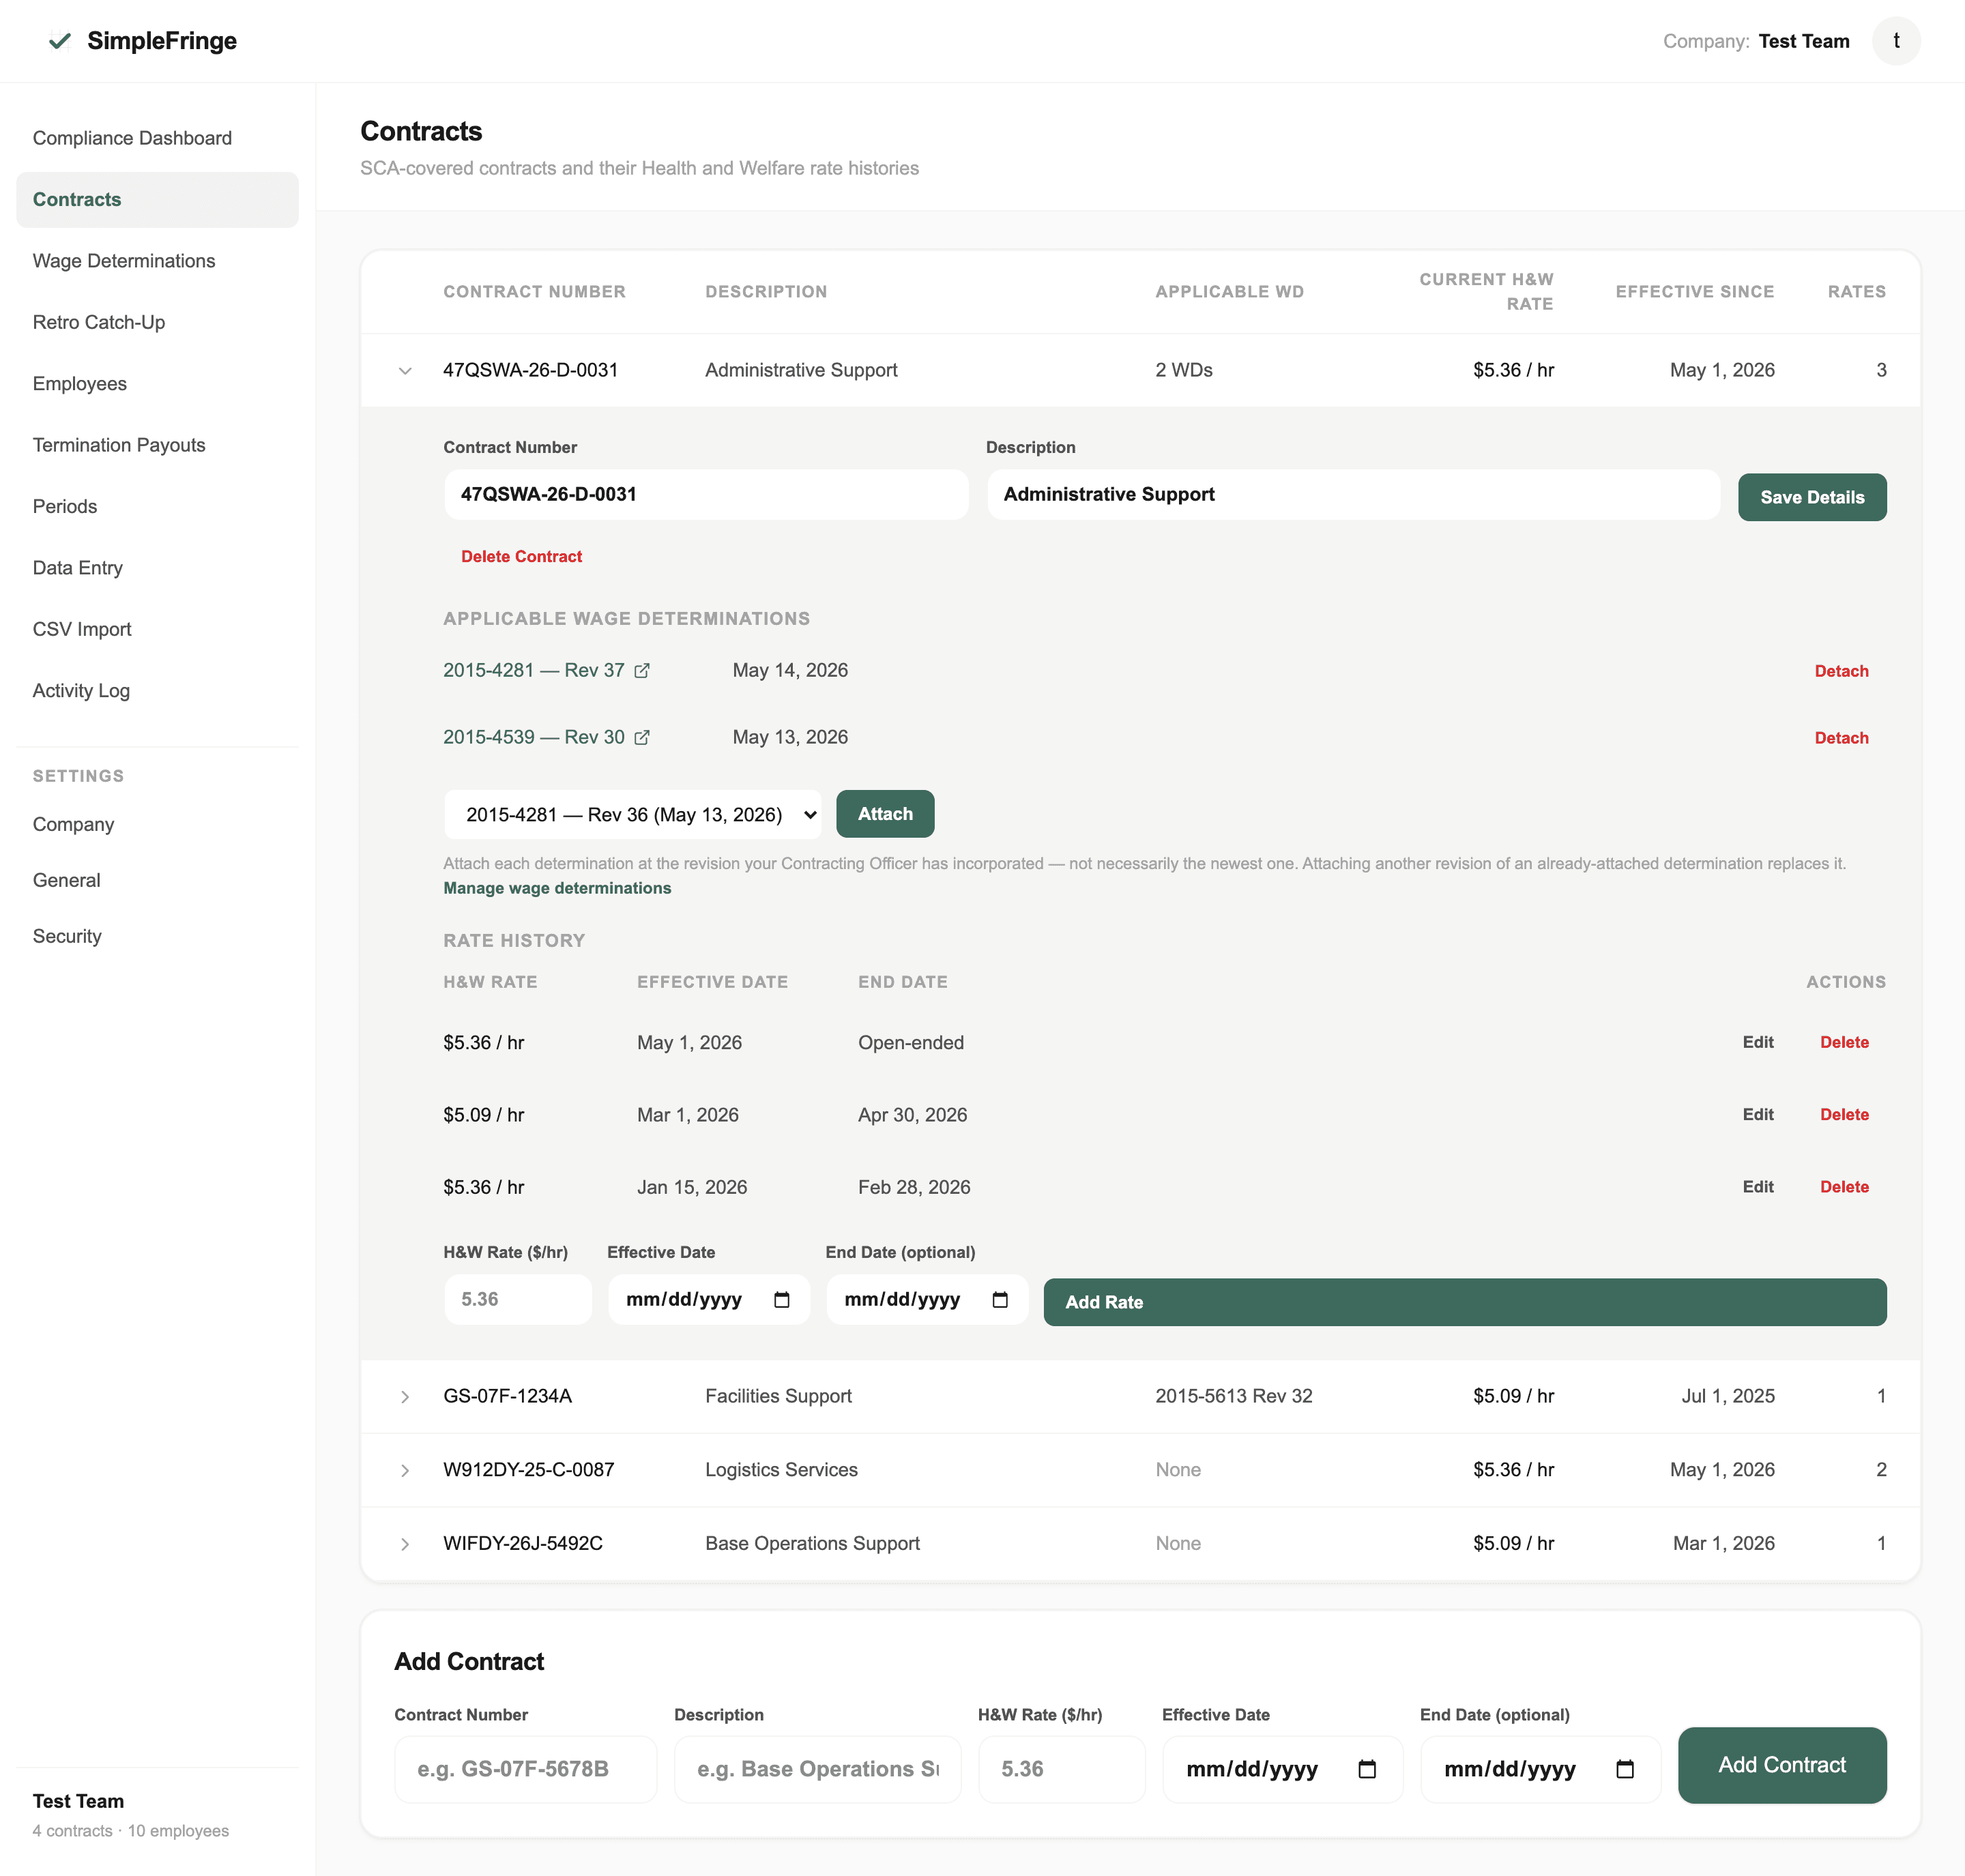This screenshot has height=1876, width=1965.
Task: Click Delete Contract link
Action: (521, 556)
